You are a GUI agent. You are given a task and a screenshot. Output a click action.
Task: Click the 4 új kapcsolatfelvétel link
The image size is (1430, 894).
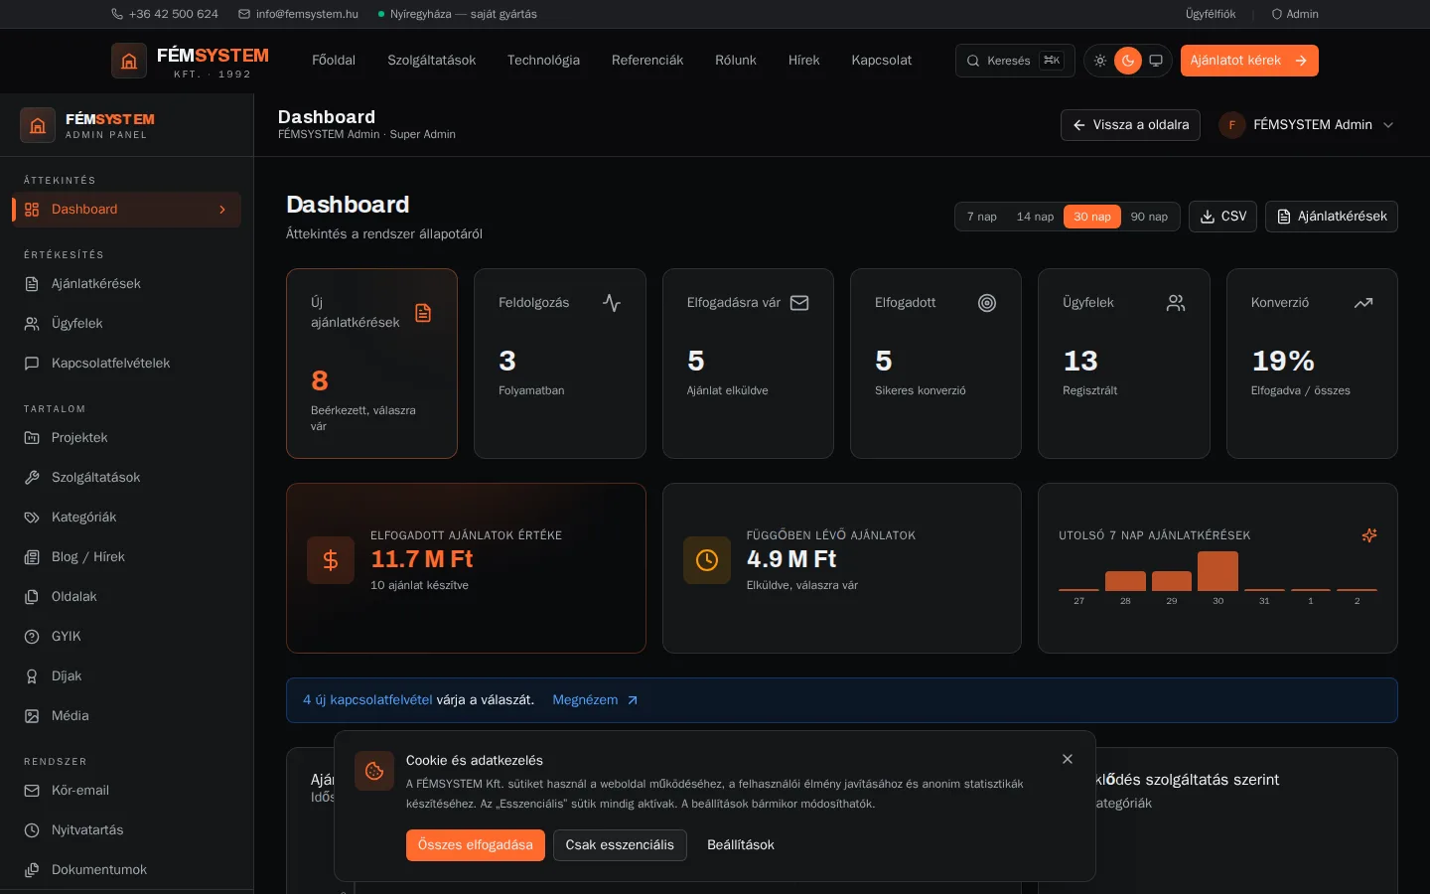[367, 700]
